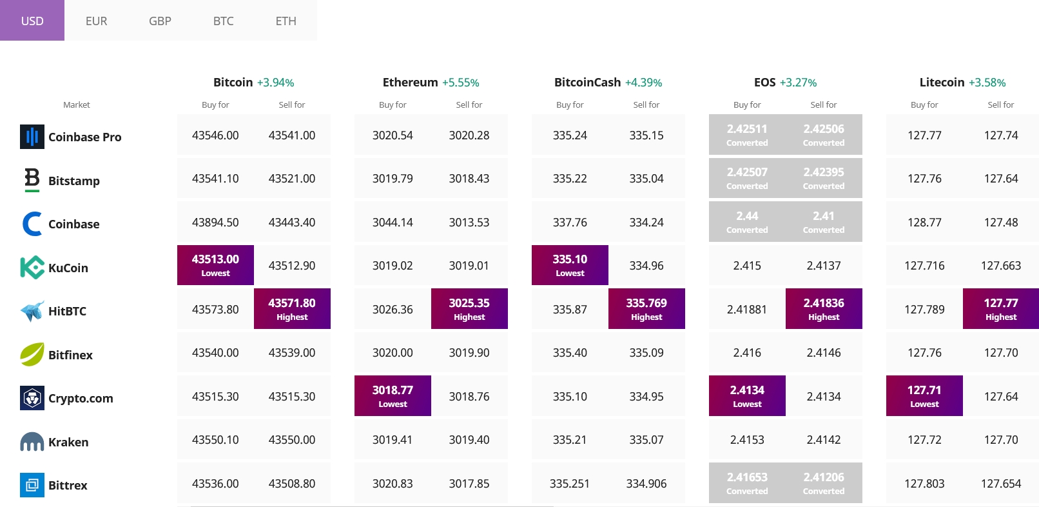Image resolution: width=1039 pixels, height=507 pixels.
Task: Click Bitfinex Ethereum sell price 3019.90
Action: [469, 353]
